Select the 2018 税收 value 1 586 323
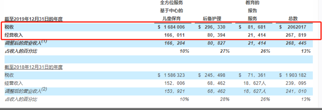The height and width of the screenshot is (110, 322). click(174, 75)
